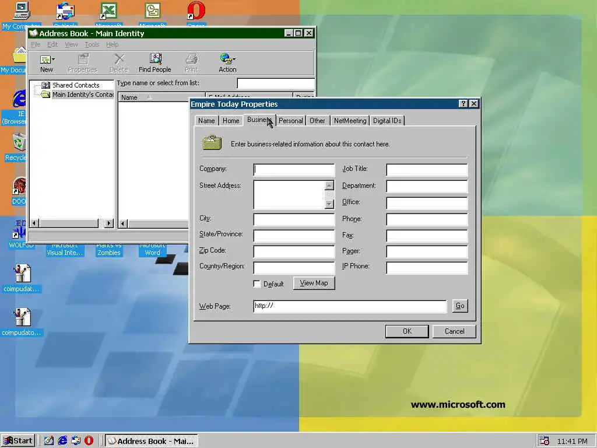Enable the Default address checkbox
Viewport: 597px width, 448px height.
(x=257, y=284)
